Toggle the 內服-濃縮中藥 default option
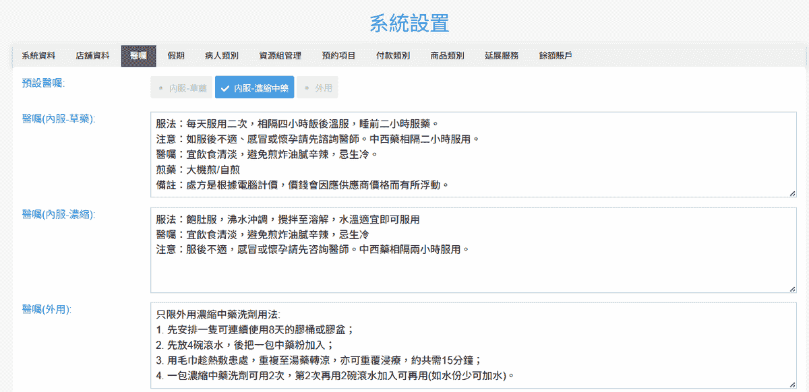The image size is (809, 392). [x=255, y=88]
